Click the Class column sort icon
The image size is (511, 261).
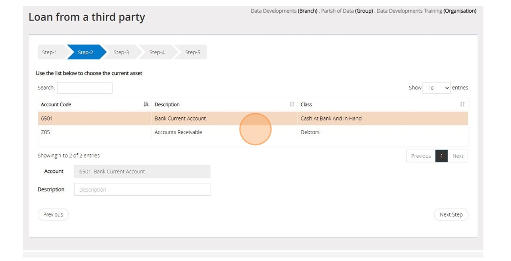462,104
